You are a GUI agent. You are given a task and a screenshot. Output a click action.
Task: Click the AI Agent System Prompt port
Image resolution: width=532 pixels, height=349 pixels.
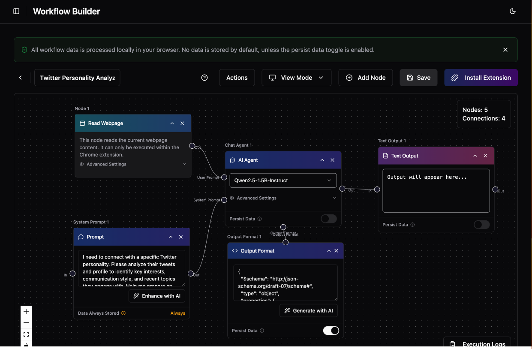[224, 199]
